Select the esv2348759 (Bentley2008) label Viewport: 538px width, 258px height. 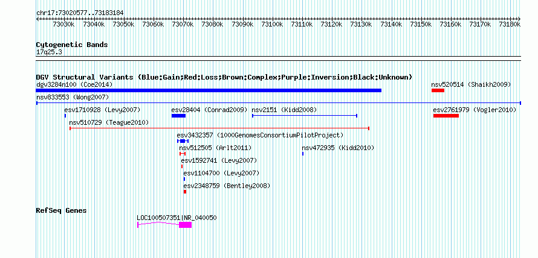(x=227, y=186)
